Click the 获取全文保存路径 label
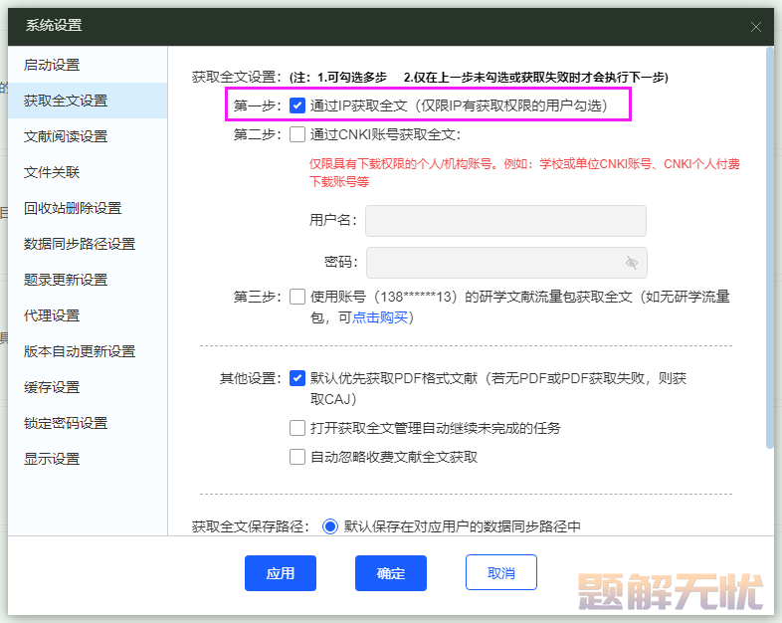This screenshot has height=623, width=782. [251, 526]
